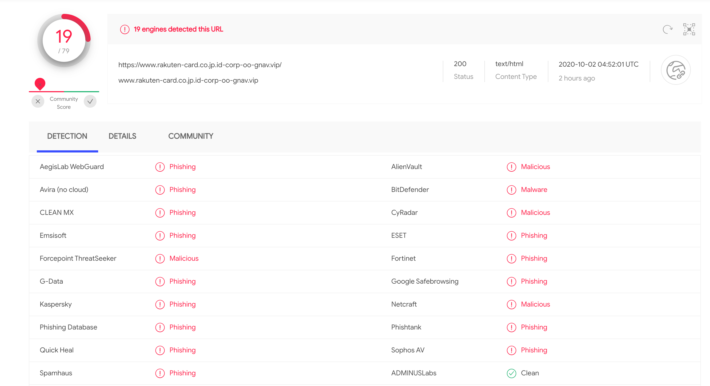Image resolution: width=710 pixels, height=386 pixels.
Task: Vote negative with the community X button
Action: 38,101
